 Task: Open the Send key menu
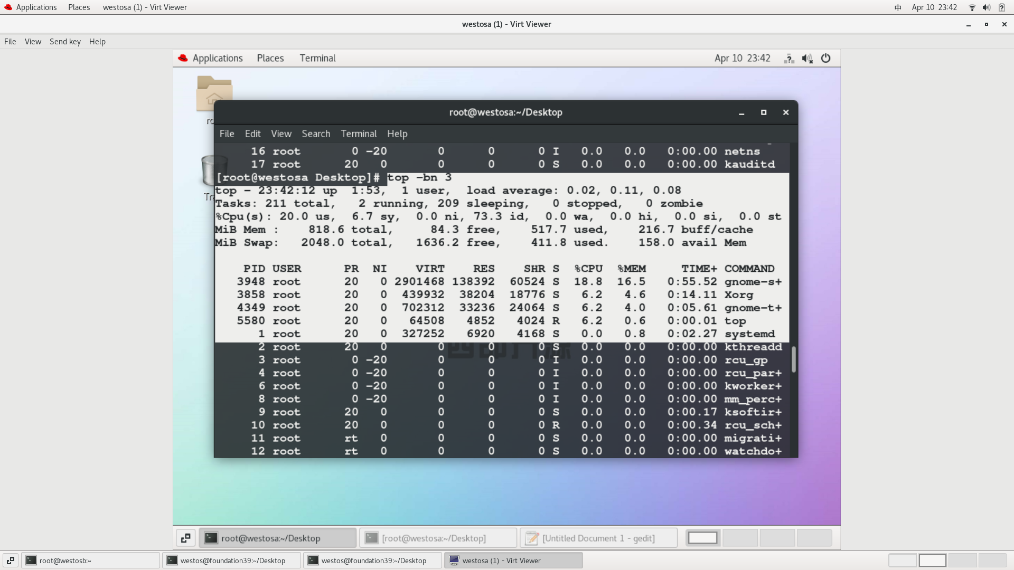65,42
